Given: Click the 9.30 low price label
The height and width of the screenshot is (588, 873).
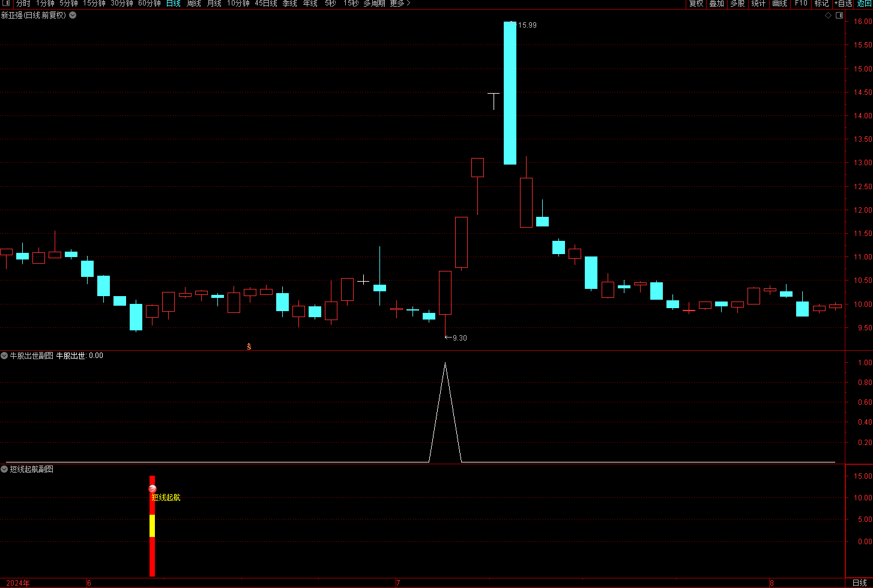Looking at the screenshot, I should click(459, 338).
